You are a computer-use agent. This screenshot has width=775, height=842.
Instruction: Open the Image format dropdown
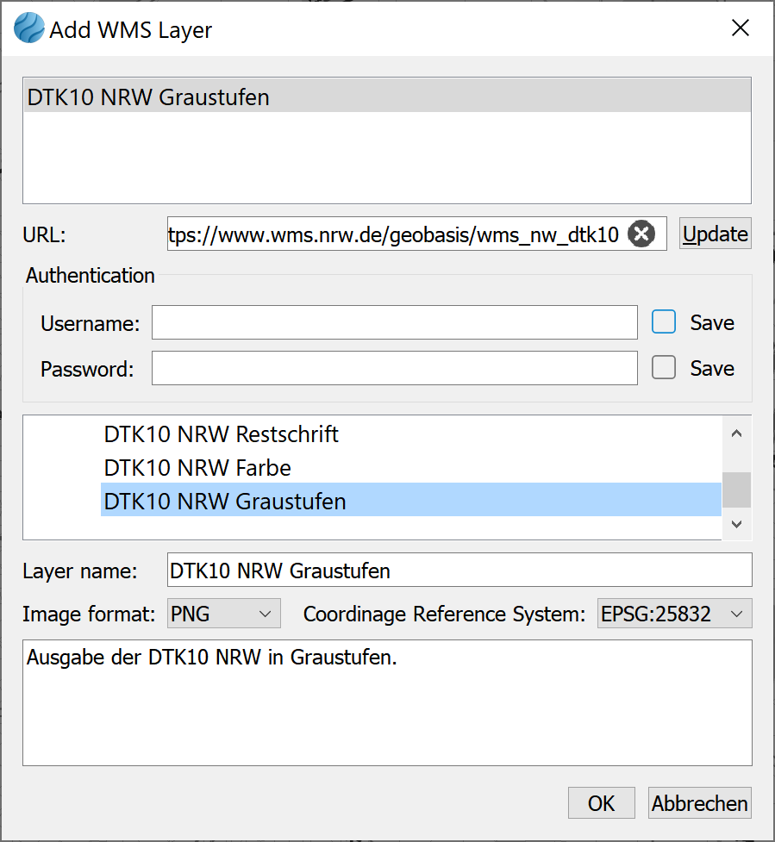[x=224, y=614]
